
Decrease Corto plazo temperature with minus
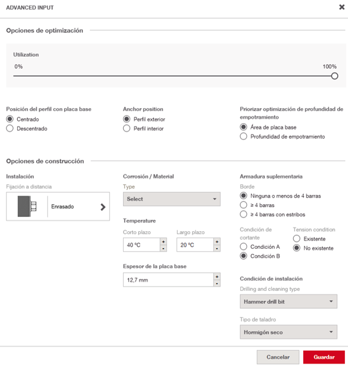163,249
